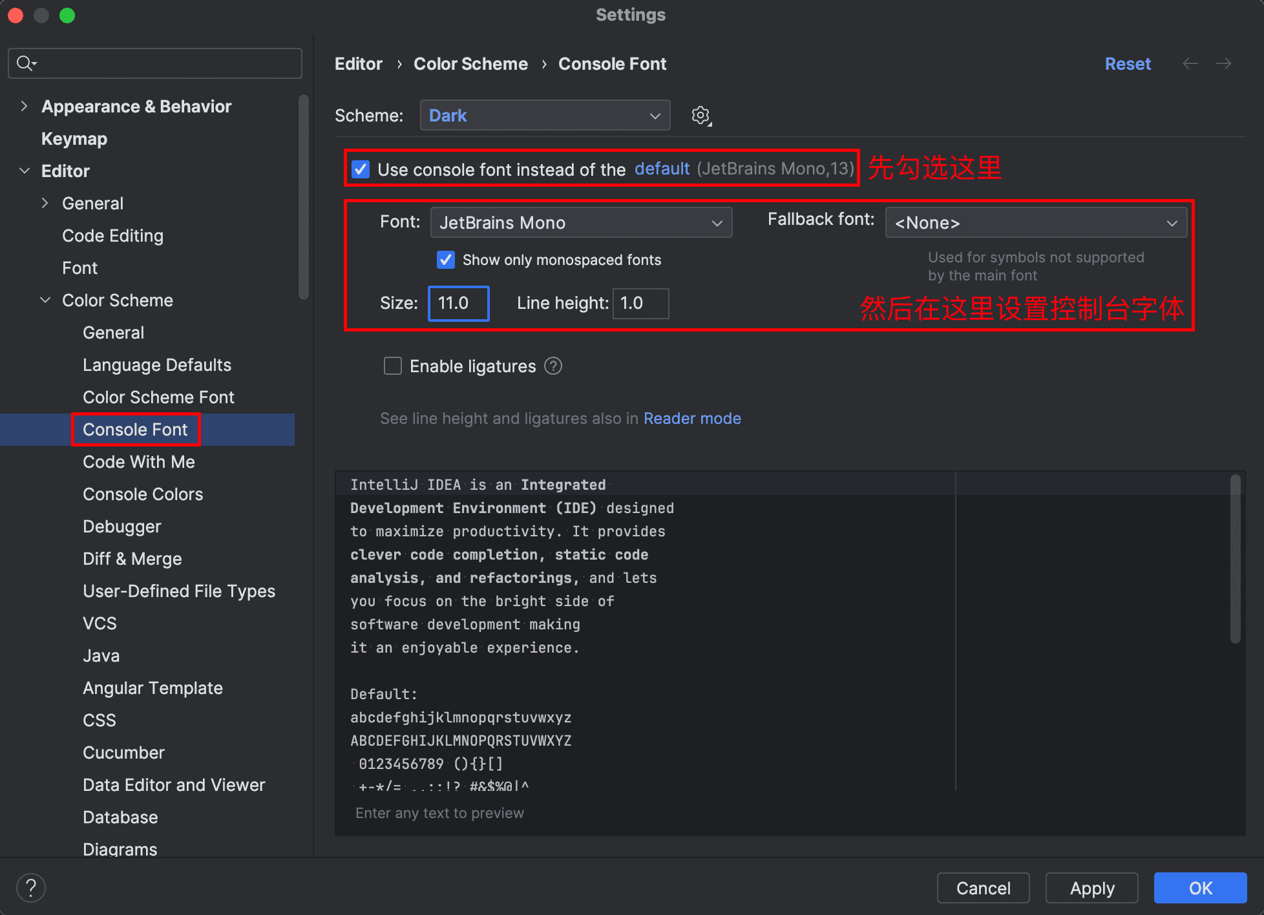The width and height of the screenshot is (1264, 915).
Task: Open the Scheme dropdown
Action: (x=545, y=116)
